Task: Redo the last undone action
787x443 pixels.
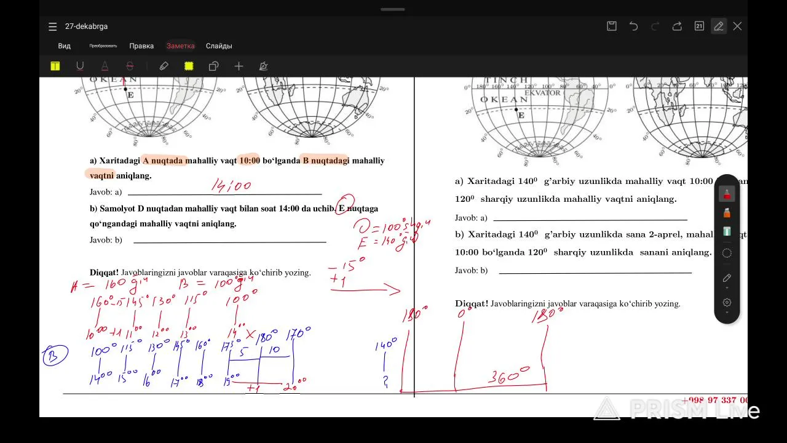Action: click(x=655, y=26)
